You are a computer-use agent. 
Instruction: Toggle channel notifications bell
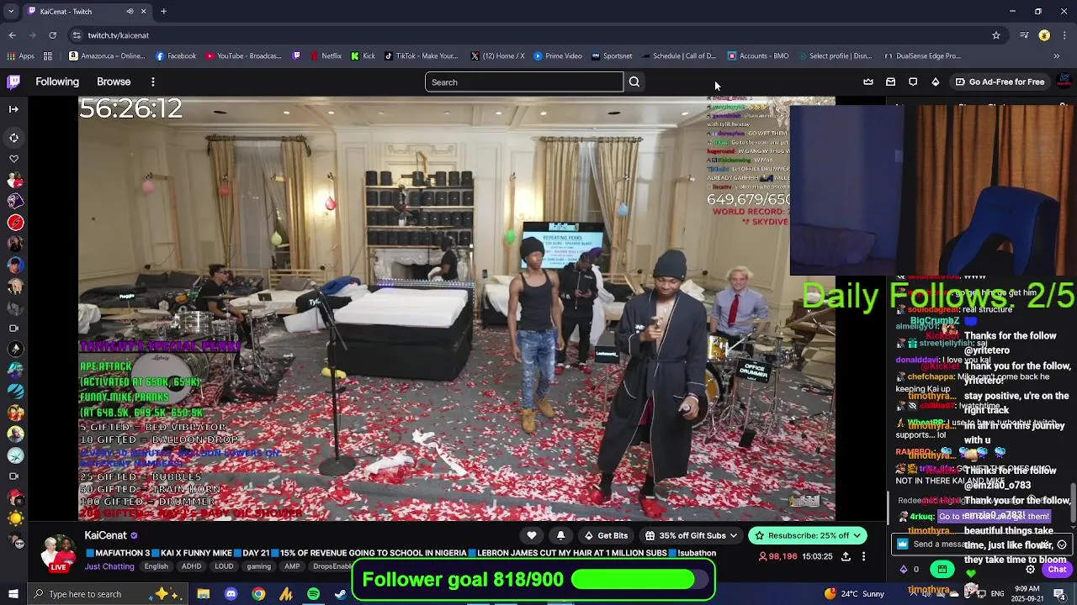click(560, 535)
